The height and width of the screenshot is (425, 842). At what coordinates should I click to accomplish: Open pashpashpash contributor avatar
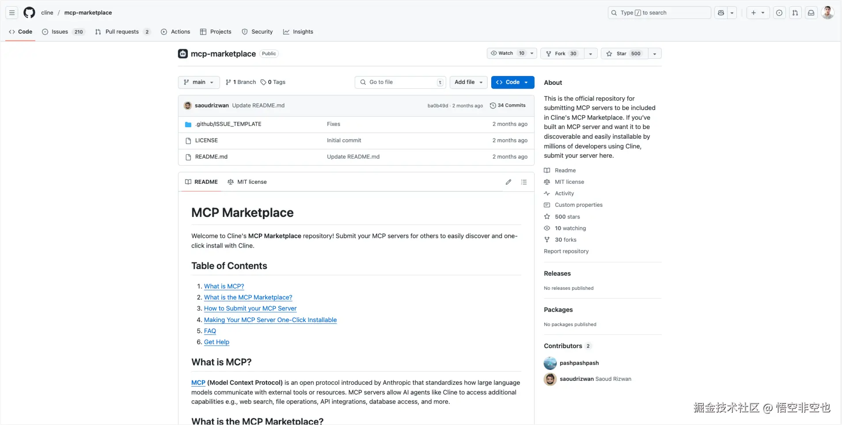pos(550,363)
